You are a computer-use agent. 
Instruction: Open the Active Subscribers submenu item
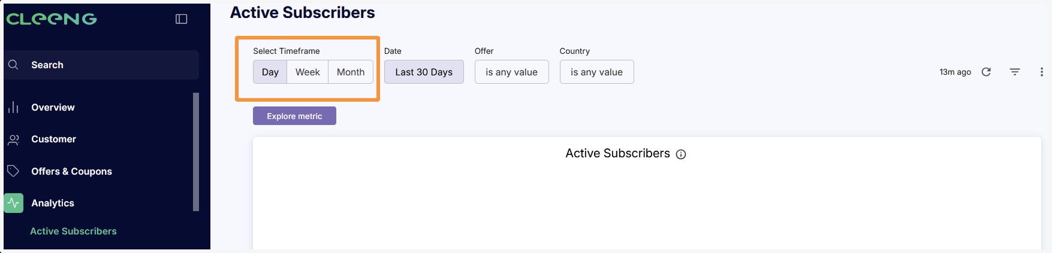(x=73, y=231)
